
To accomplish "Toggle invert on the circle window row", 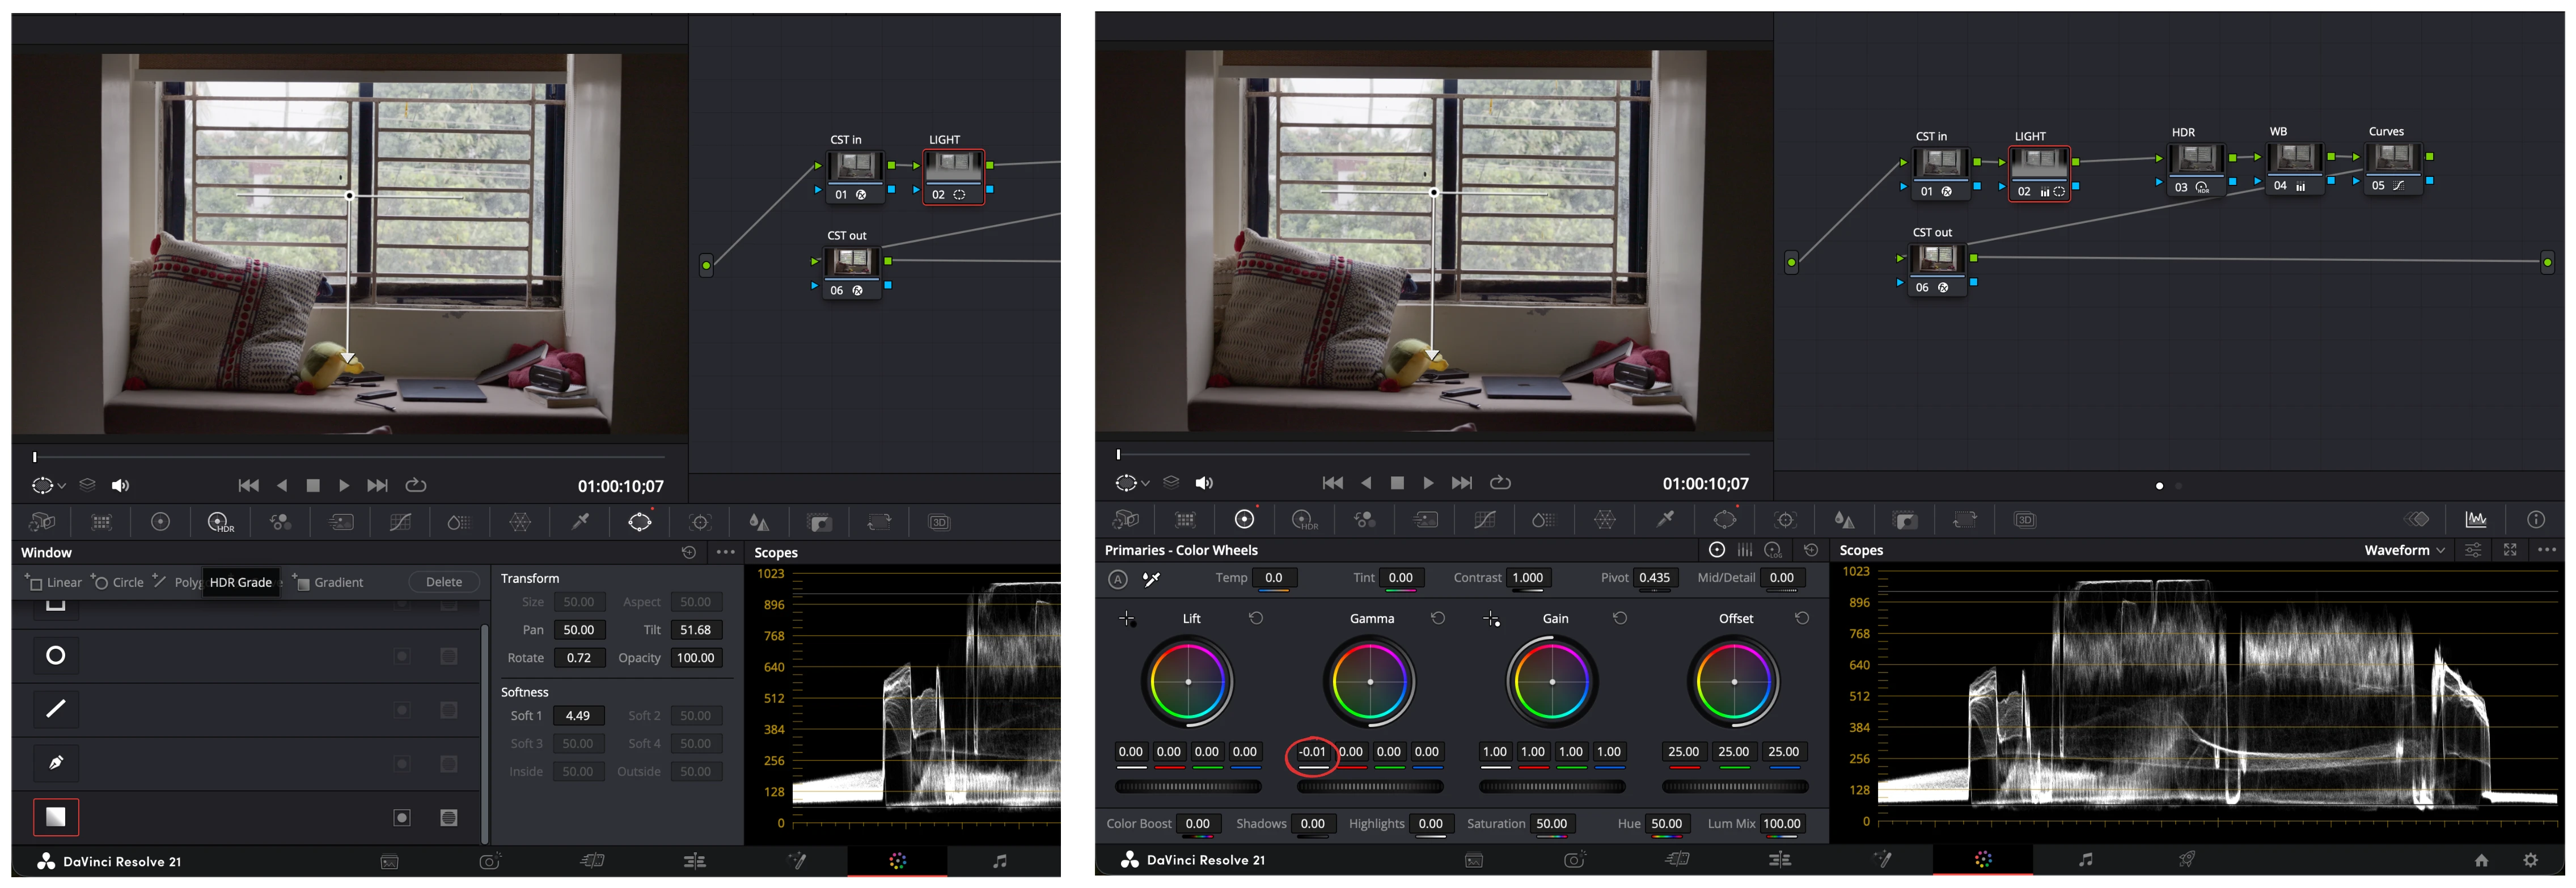I will pos(402,656).
